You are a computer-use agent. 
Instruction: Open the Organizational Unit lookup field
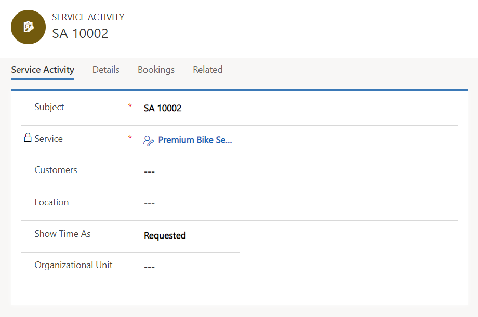point(150,266)
